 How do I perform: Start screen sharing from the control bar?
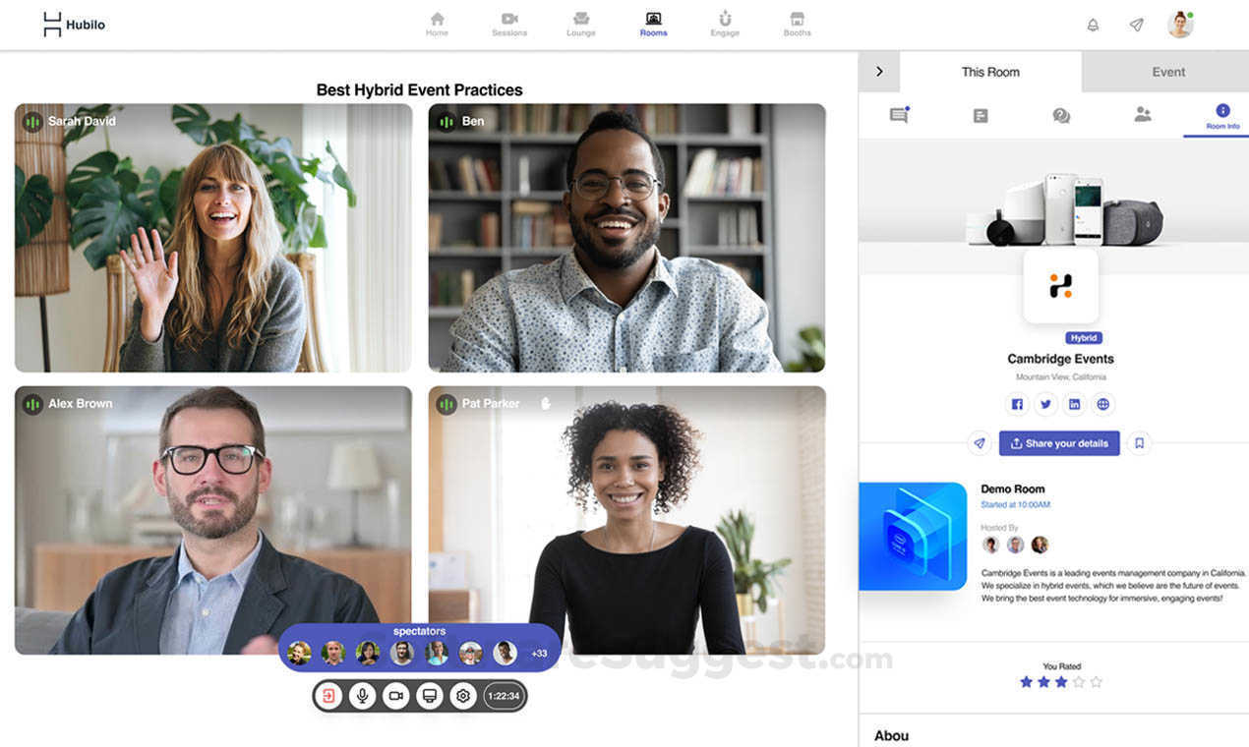coord(429,696)
